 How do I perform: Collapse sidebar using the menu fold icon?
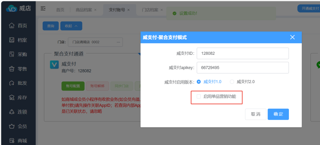[43, 9]
